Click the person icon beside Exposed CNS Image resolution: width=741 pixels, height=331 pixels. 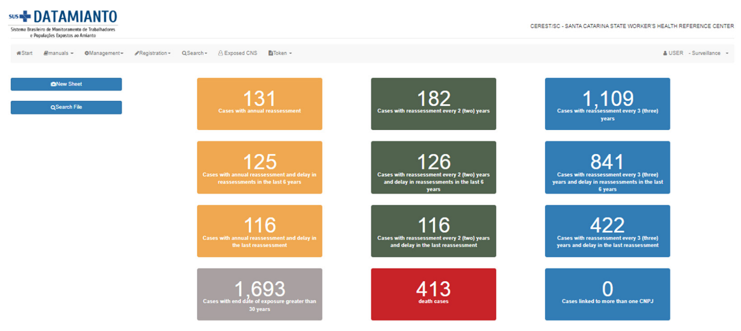point(221,53)
